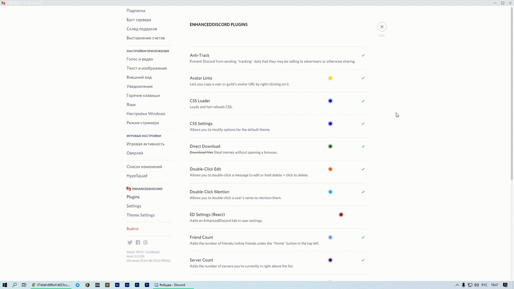Image resolution: width=514 pixels, height=289 pixels.
Task: Open Adobe Premiere Pro from the taskbar
Action: (147, 285)
